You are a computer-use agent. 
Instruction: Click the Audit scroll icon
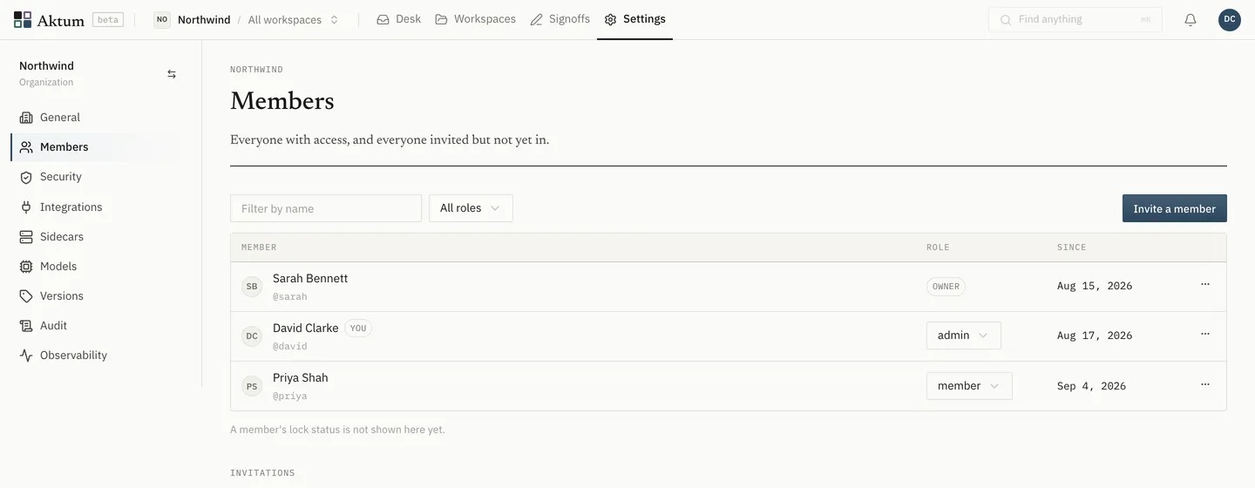click(26, 326)
